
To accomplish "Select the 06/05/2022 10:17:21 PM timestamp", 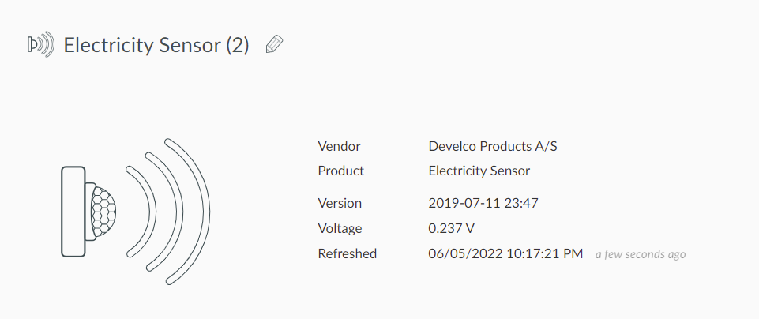I will click(505, 253).
